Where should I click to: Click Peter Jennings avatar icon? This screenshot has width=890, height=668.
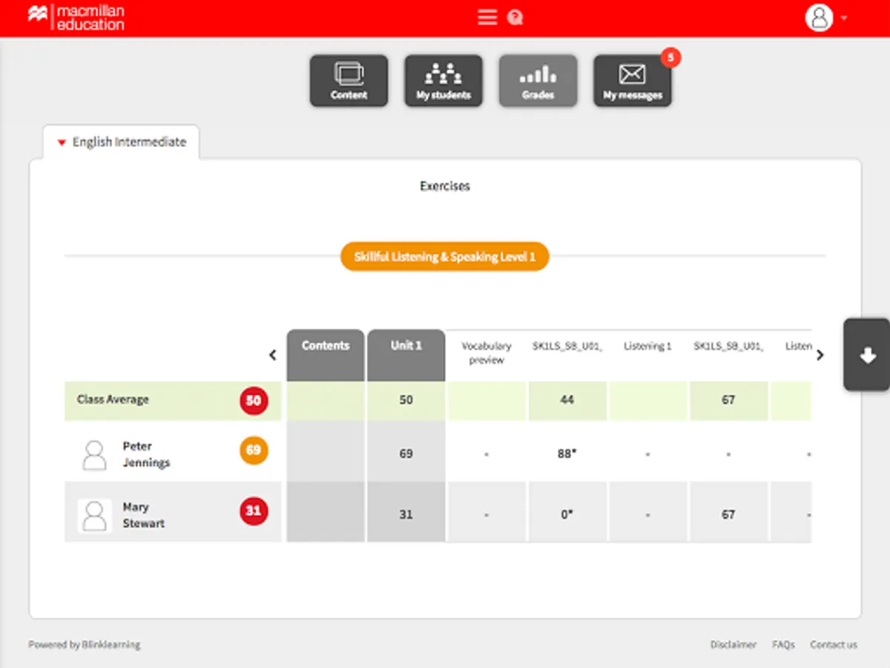point(94,454)
